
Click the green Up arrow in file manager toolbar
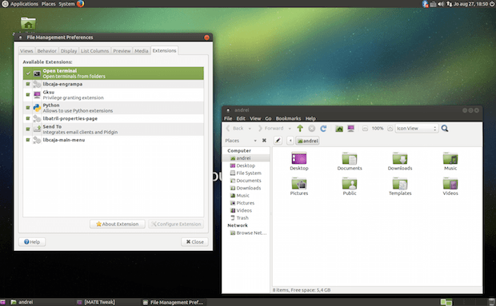coord(300,128)
